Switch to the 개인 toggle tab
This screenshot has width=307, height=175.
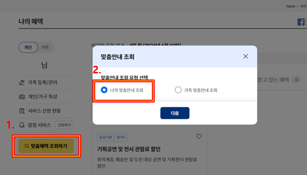coord(28,47)
